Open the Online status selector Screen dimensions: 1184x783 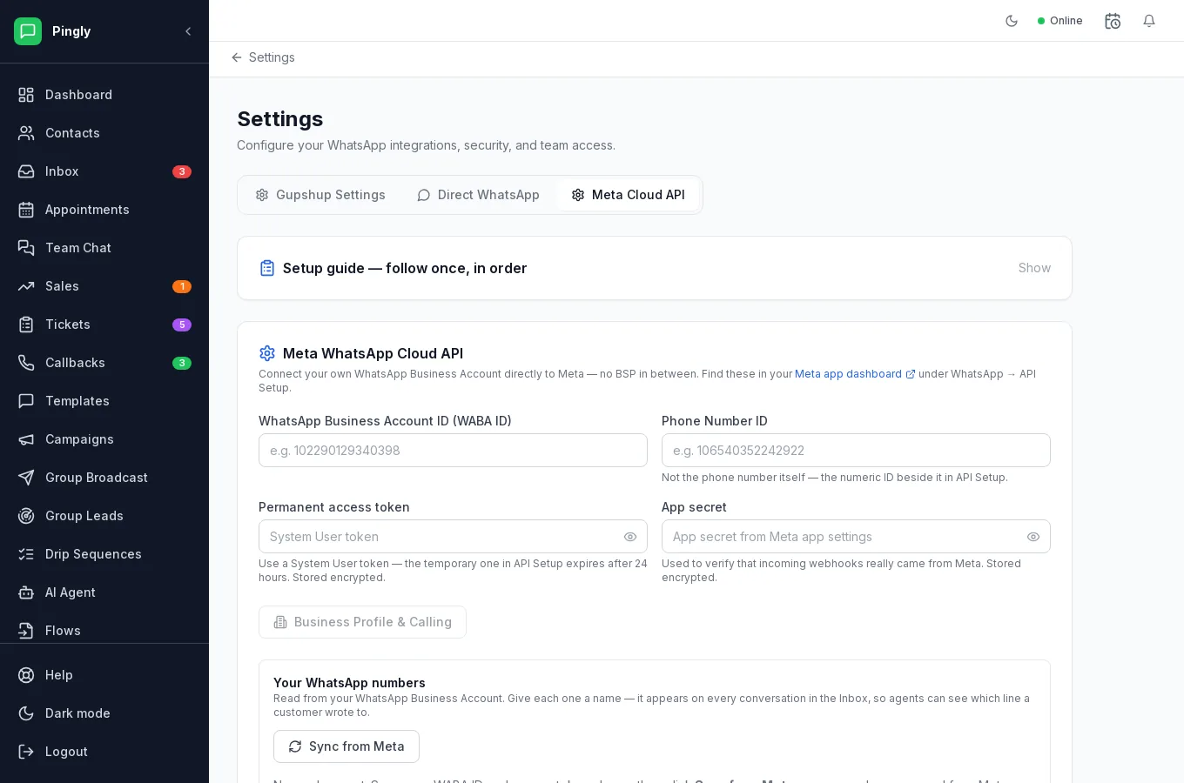pos(1060,21)
